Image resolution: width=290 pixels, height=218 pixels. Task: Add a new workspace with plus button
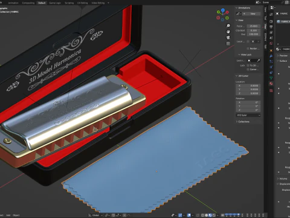(x=108, y=3)
